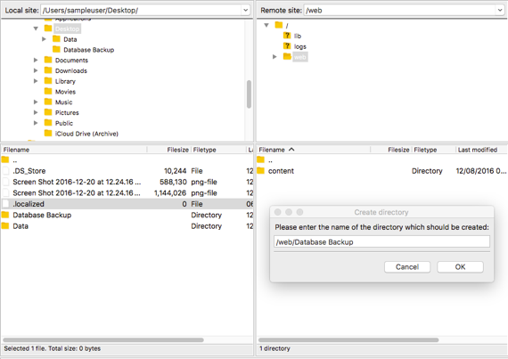Image resolution: width=508 pixels, height=359 pixels.
Task: Select the Public folder icon
Action: (x=48, y=122)
